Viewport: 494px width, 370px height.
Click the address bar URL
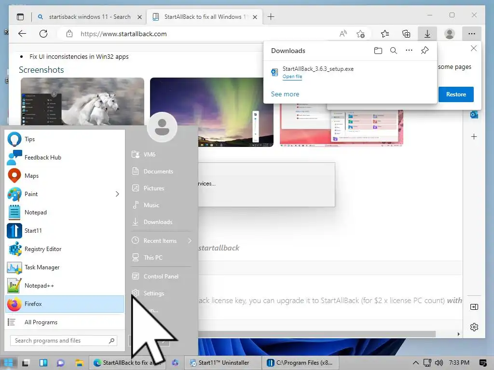click(x=123, y=34)
